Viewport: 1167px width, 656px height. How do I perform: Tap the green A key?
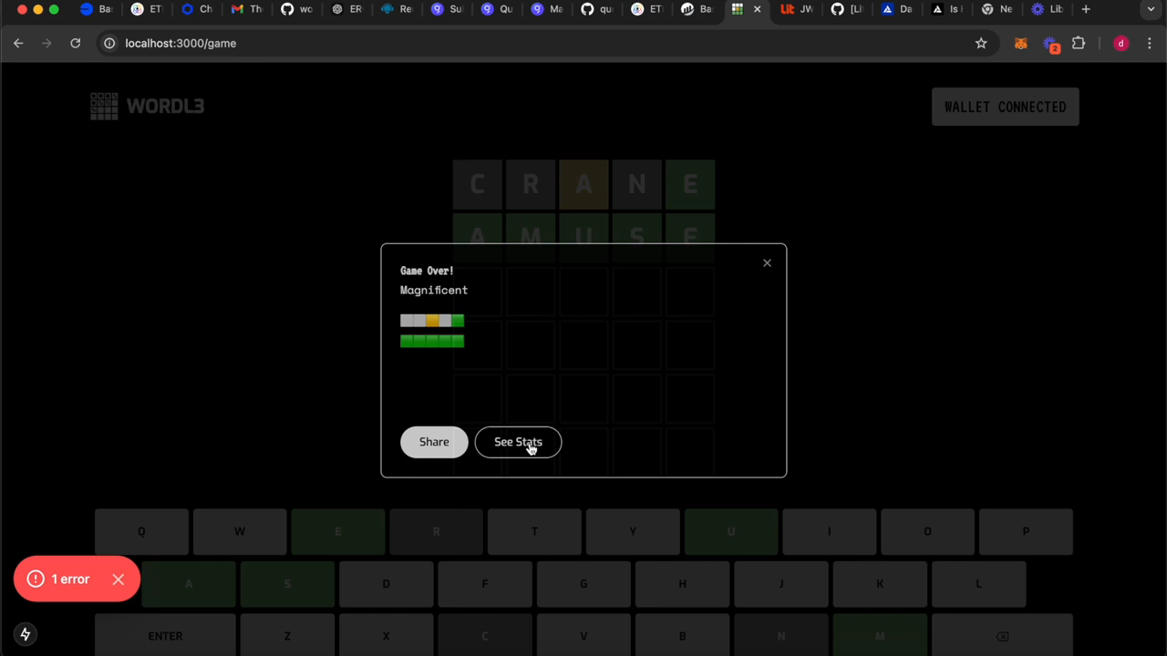189,584
